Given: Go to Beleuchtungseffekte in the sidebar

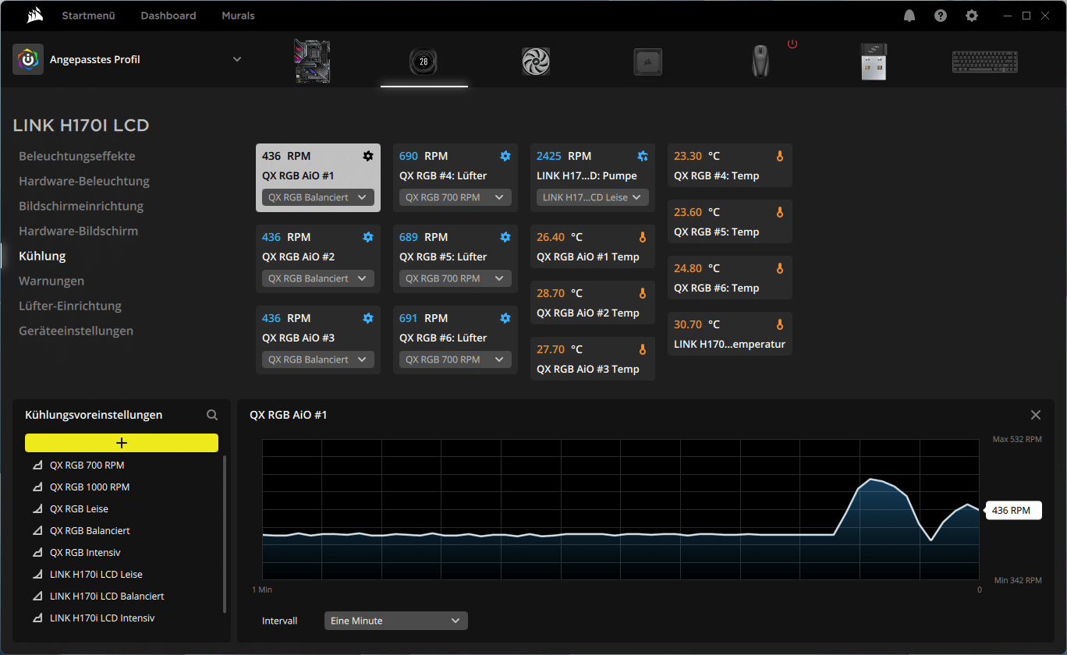Looking at the screenshot, I should [76, 156].
